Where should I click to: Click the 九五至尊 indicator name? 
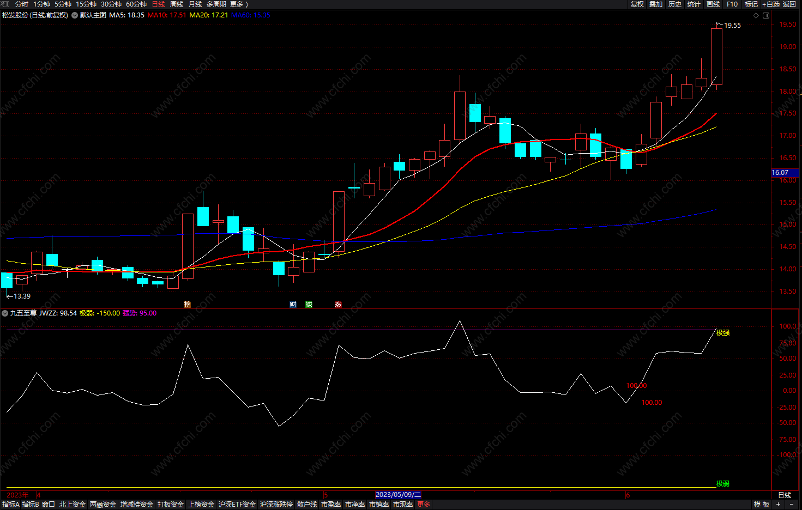pyautogui.click(x=23, y=313)
